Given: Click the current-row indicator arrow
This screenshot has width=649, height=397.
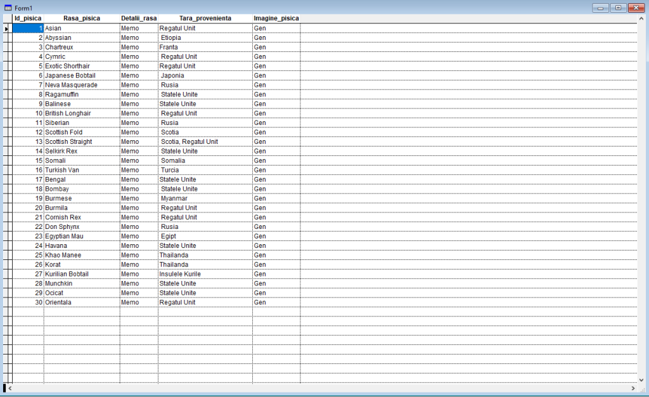Looking at the screenshot, I should coord(6,29).
